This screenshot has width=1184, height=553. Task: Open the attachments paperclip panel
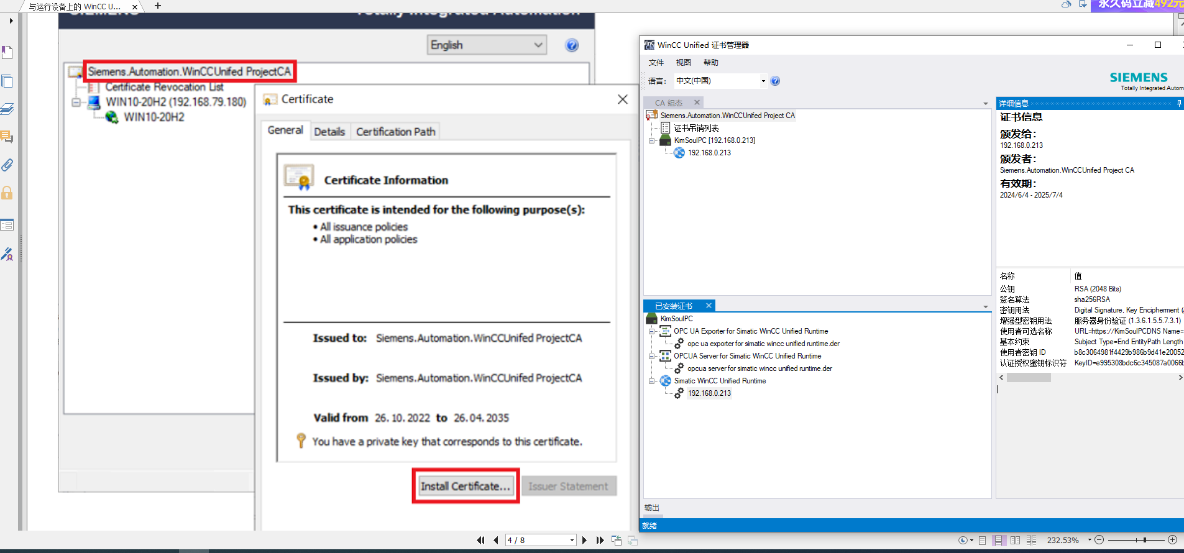coord(7,165)
